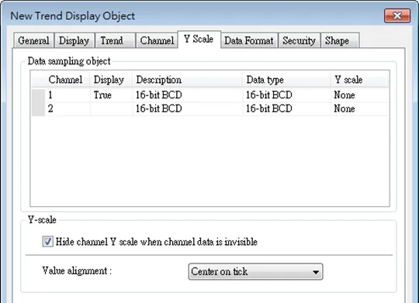This screenshot has height=303, width=419.
Task: Click 'Hide channel Y scale when channel data is invisible' label
Action: coord(157,242)
